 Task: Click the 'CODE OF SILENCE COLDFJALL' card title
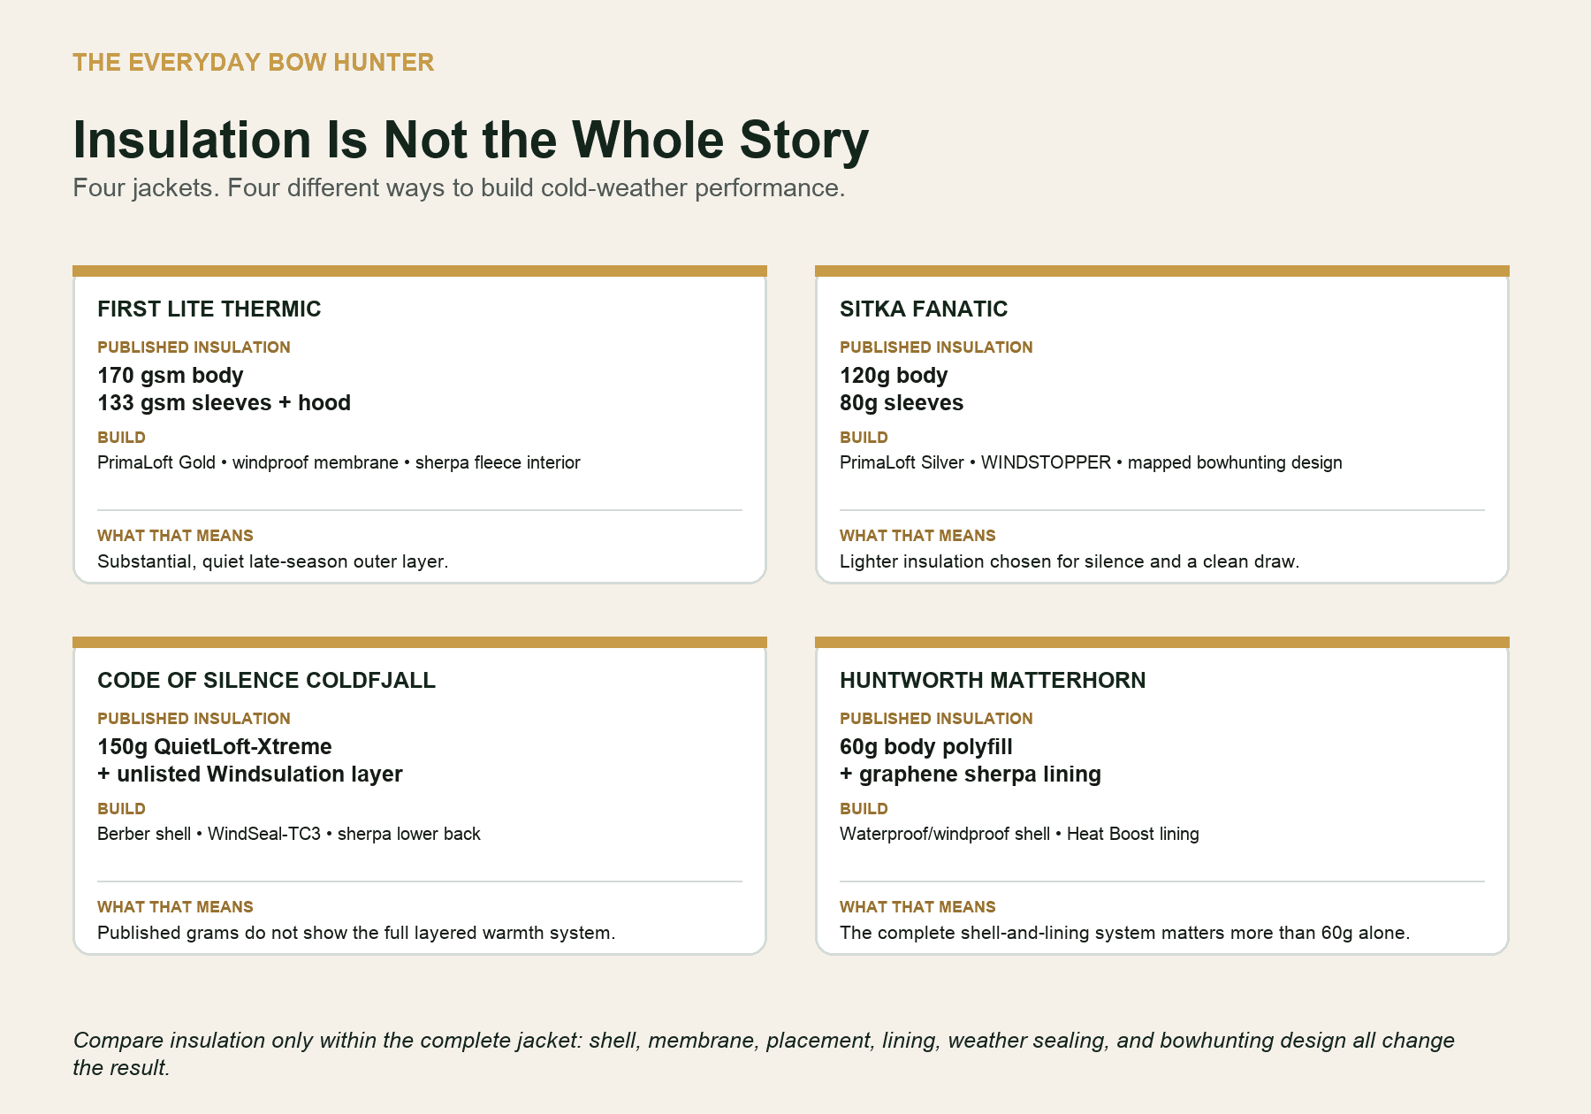(x=266, y=680)
